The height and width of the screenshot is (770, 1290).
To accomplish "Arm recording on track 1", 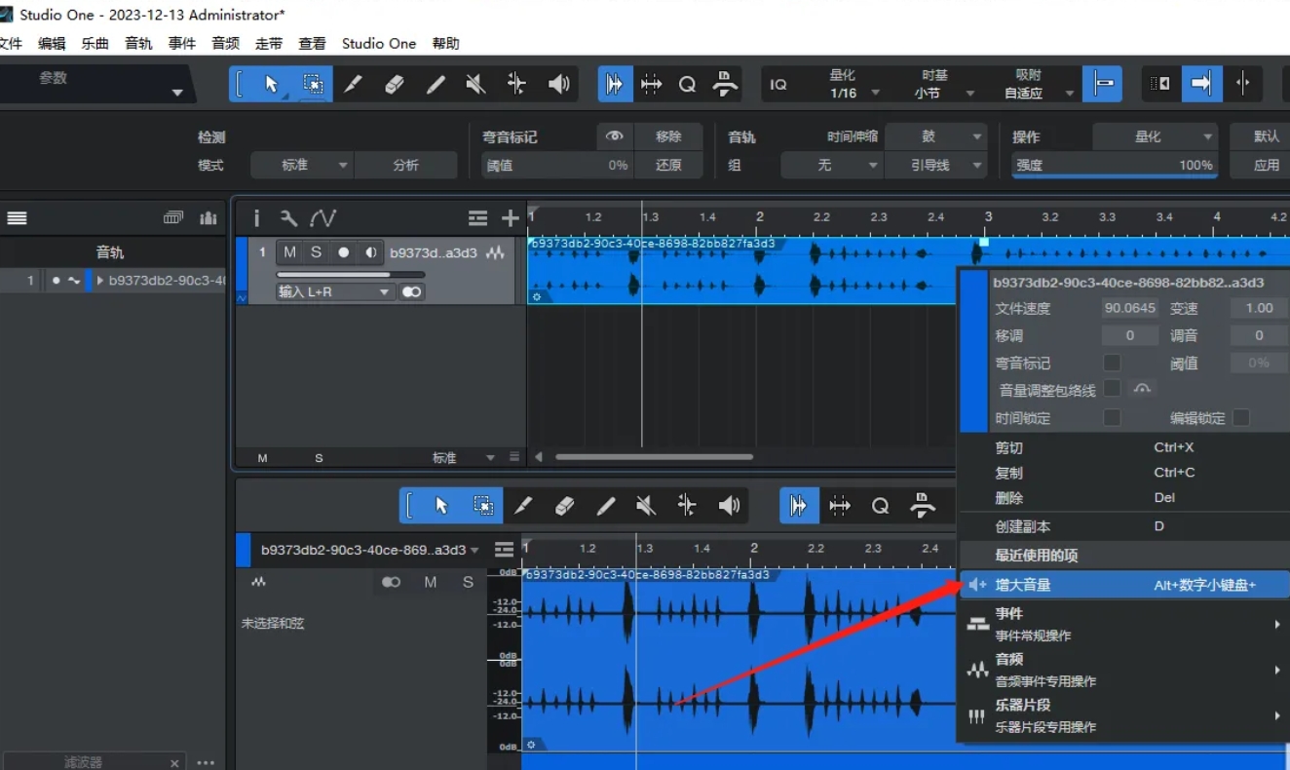I will (x=343, y=252).
